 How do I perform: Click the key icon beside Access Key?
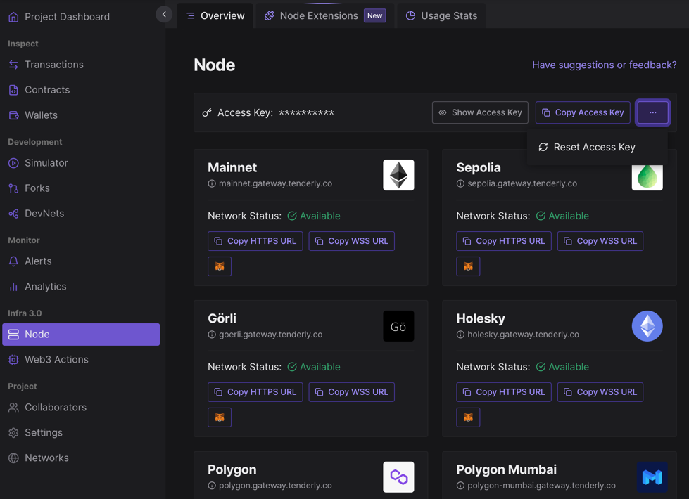207,112
